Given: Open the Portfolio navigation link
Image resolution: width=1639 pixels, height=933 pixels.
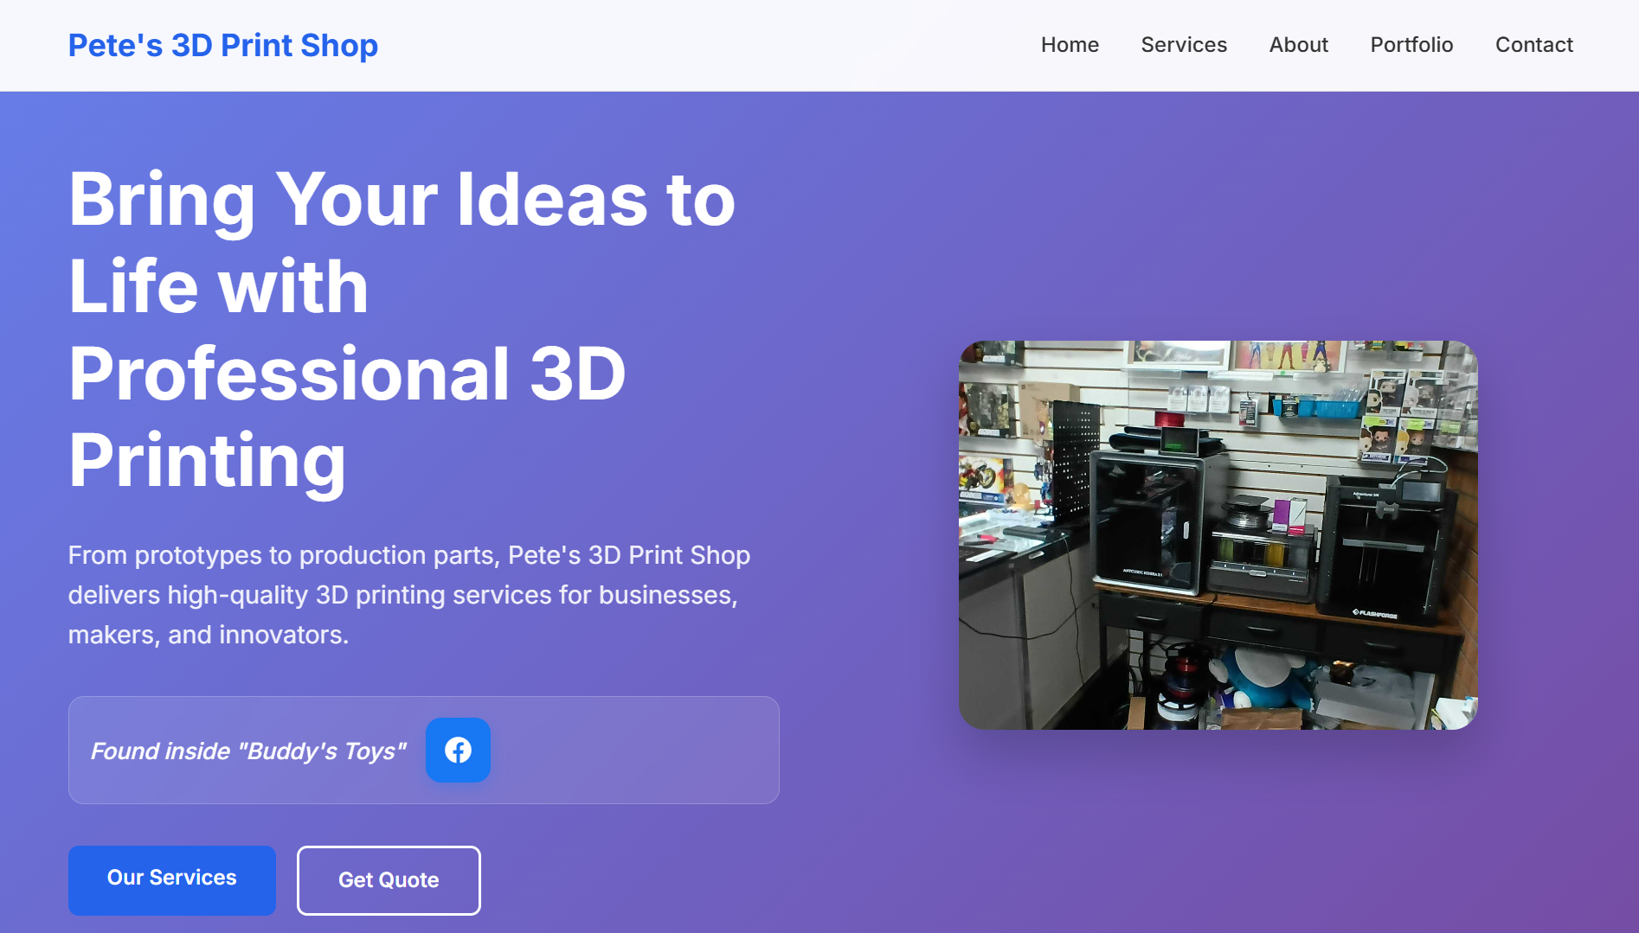Looking at the screenshot, I should (x=1411, y=45).
